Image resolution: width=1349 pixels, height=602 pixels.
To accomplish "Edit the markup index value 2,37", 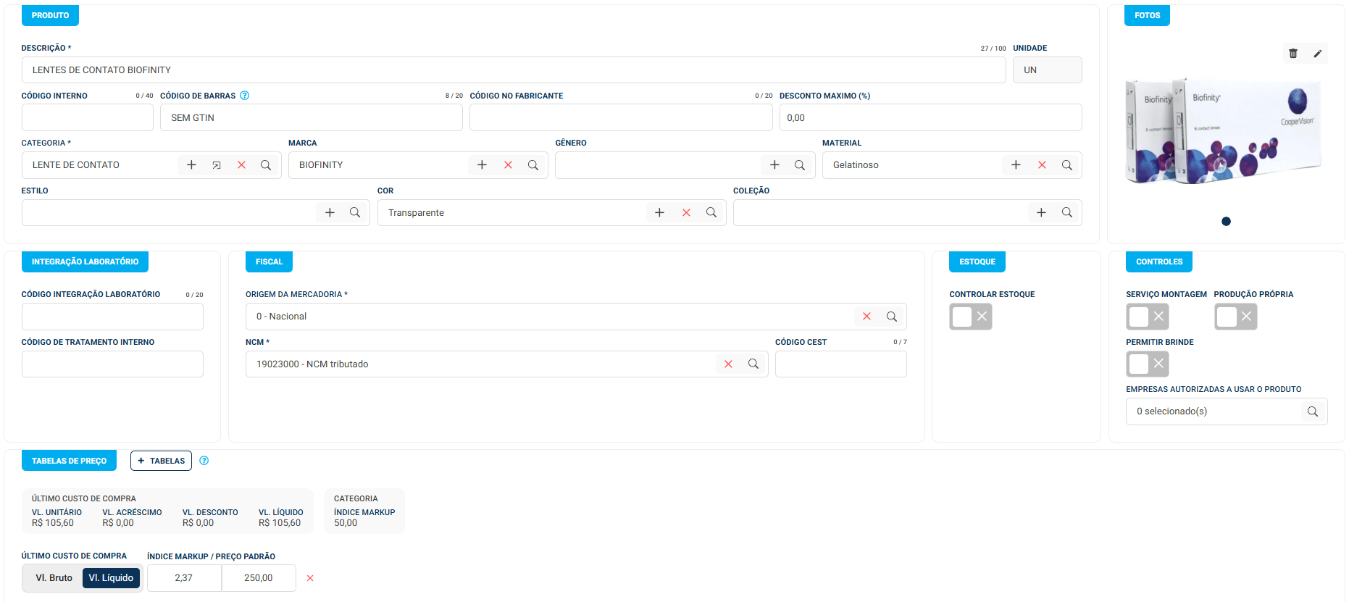I will [x=184, y=578].
